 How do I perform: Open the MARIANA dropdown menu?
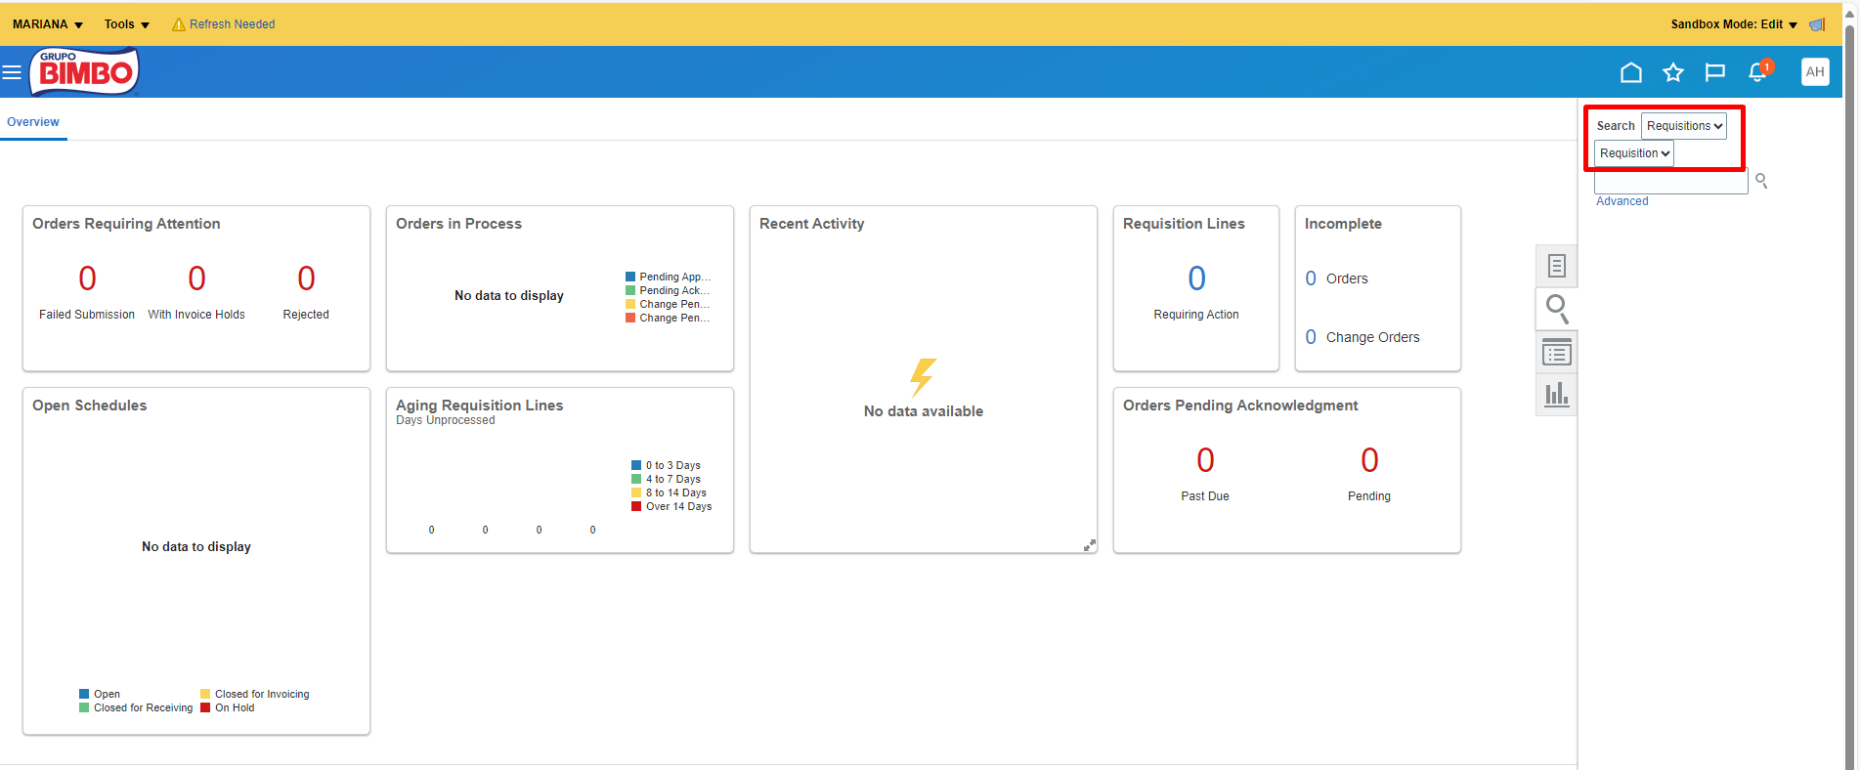point(48,24)
